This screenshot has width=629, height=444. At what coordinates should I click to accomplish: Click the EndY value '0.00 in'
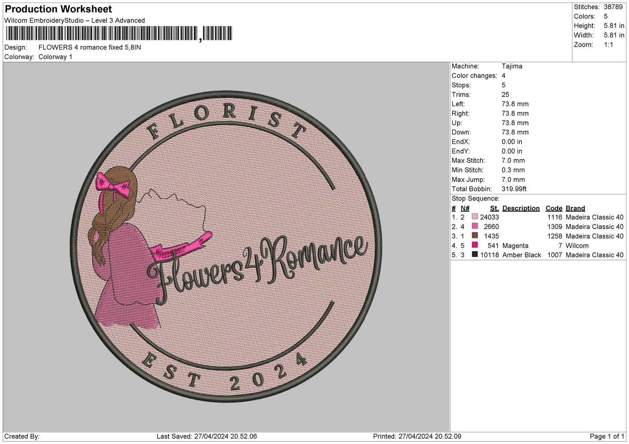tap(512, 151)
